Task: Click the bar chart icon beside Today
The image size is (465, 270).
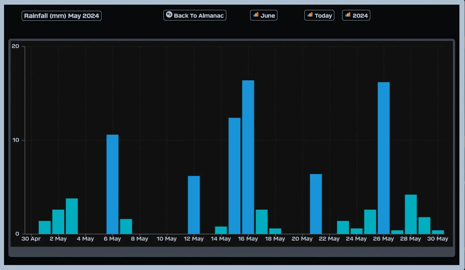Action: (x=310, y=15)
